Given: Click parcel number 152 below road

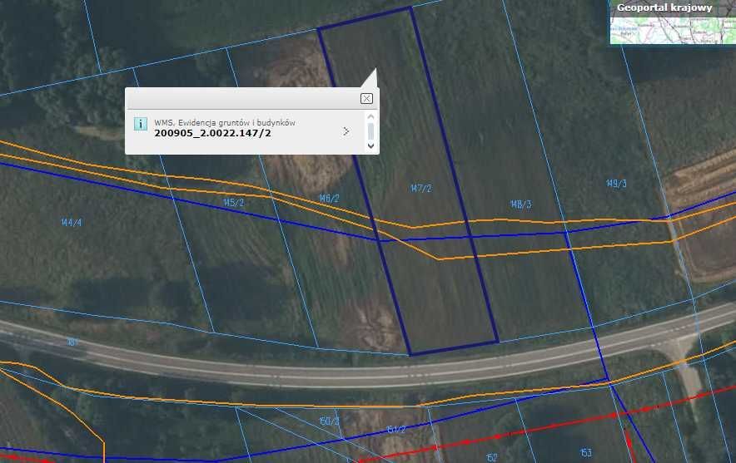Looking at the screenshot, I should [491, 456].
